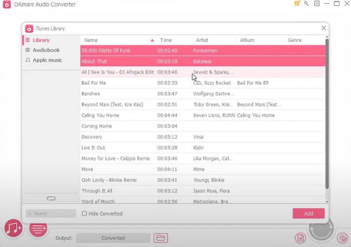Close the iTunes Library dialog
Screen dimensions: 351x247
(324, 28)
